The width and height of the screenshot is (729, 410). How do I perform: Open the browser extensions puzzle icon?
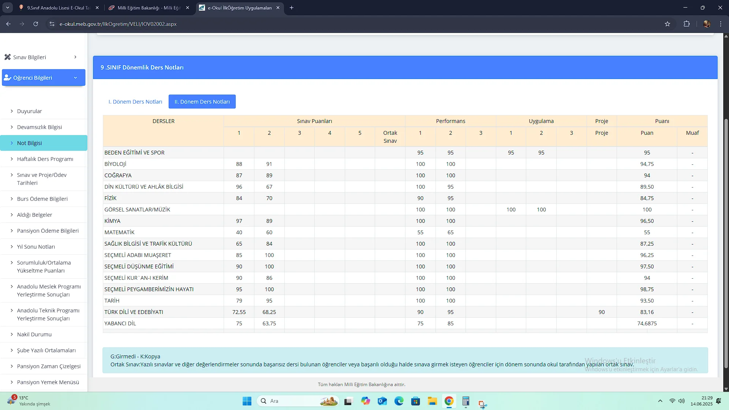pyautogui.click(x=686, y=24)
